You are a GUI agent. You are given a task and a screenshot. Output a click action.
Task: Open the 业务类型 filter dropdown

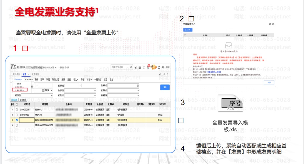(x=80, y=91)
